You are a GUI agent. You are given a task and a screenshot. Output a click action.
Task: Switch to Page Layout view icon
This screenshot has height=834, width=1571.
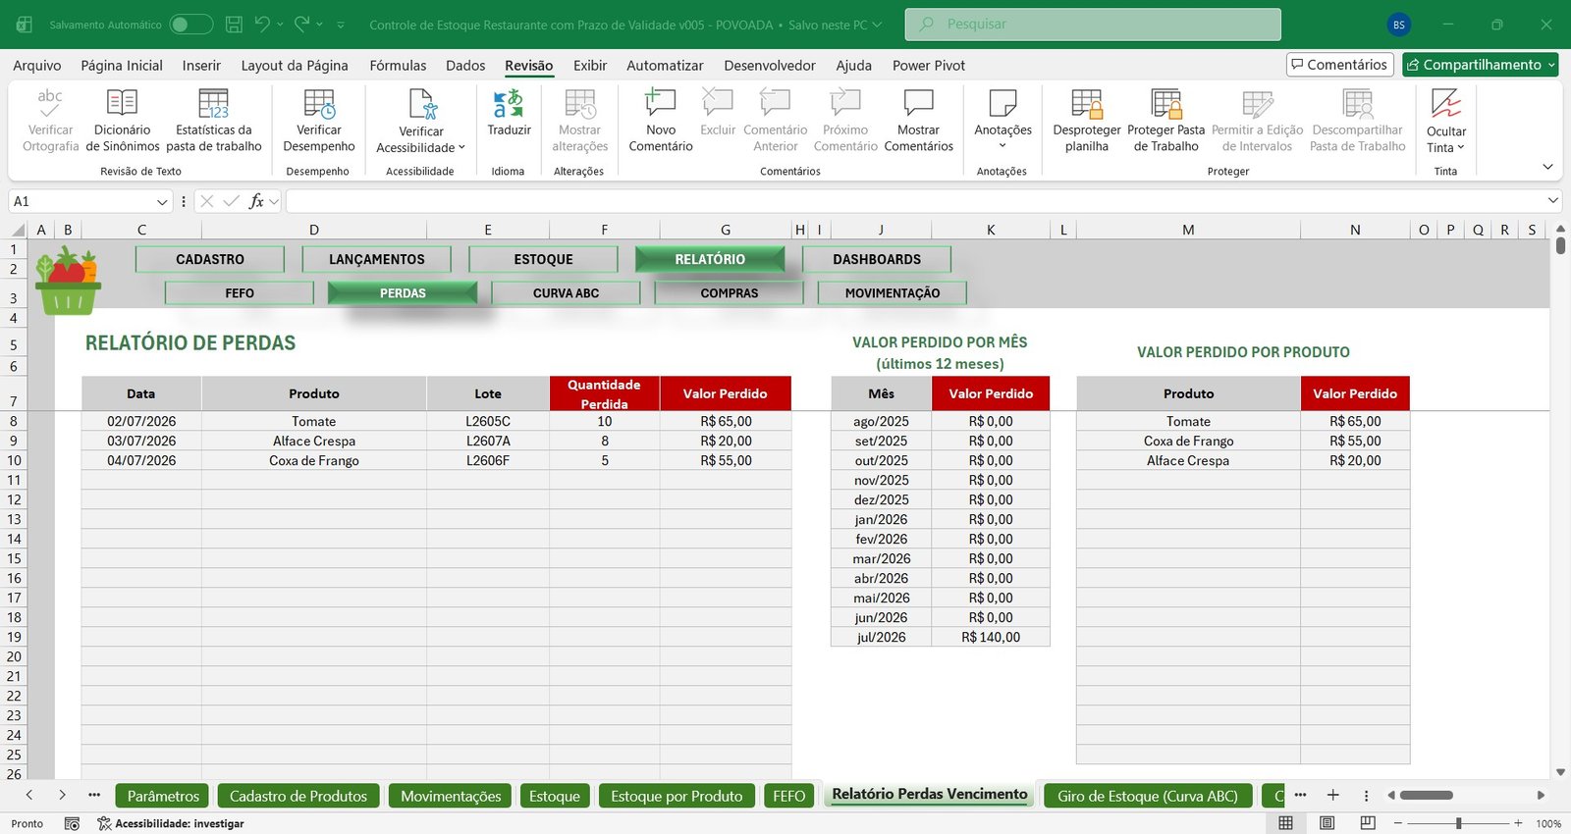(1327, 823)
